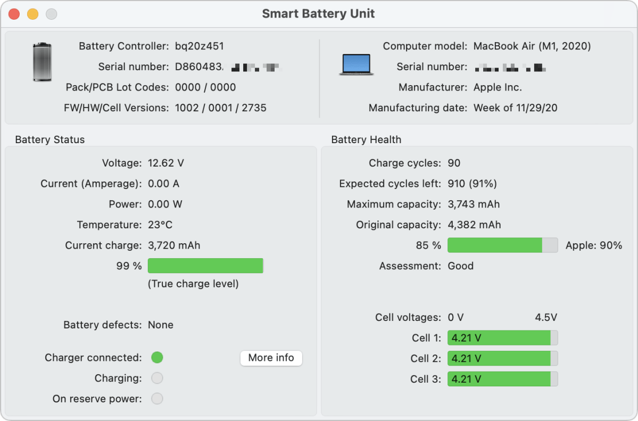Select the Cell 2 voltage bar
Screen dimensions: 638x421
[502, 358]
